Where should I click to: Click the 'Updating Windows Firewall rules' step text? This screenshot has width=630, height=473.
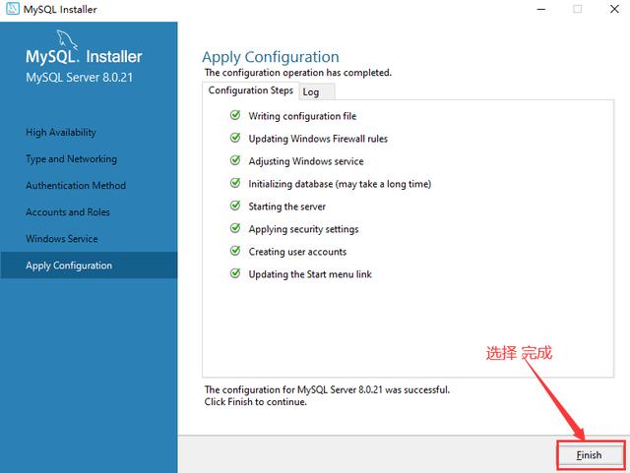point(318,139)
